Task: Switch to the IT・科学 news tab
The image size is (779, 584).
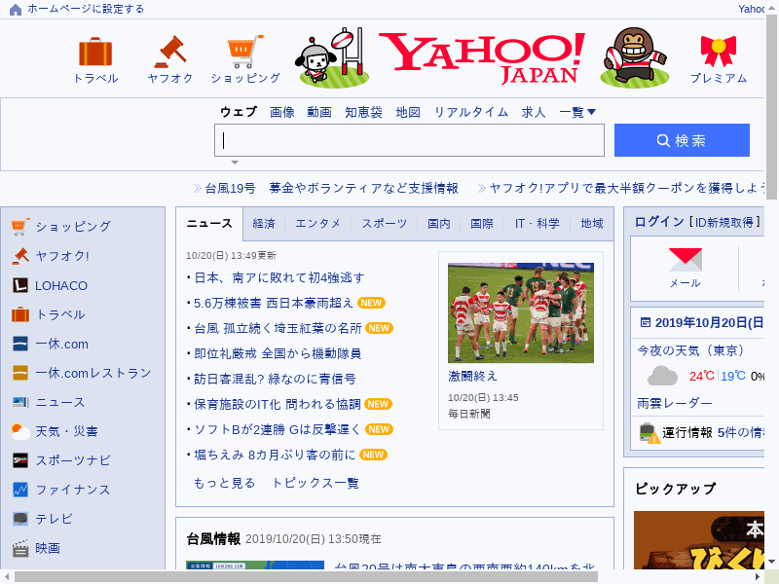Action: 537,224
